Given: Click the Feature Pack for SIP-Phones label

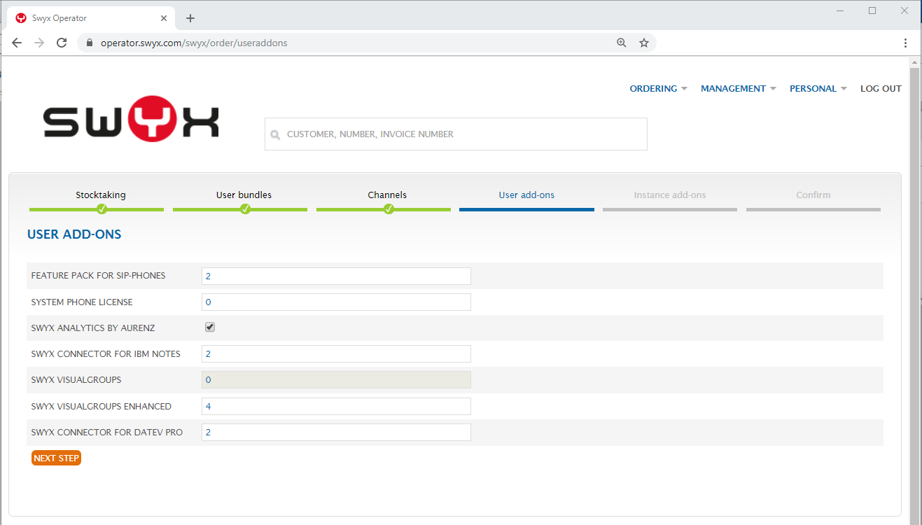Looking at the screenshot, I should pyautogui.click(x=99, y=276).
